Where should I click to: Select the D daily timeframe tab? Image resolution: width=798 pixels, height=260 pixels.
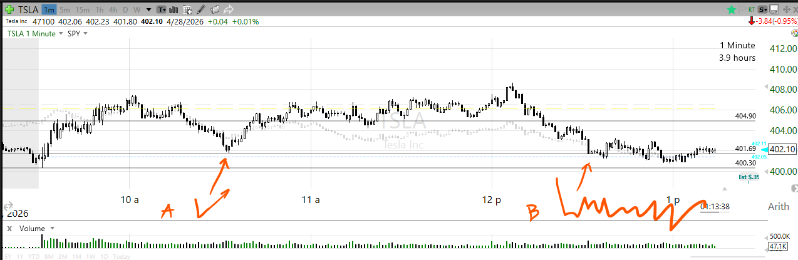tap(125, 10)
